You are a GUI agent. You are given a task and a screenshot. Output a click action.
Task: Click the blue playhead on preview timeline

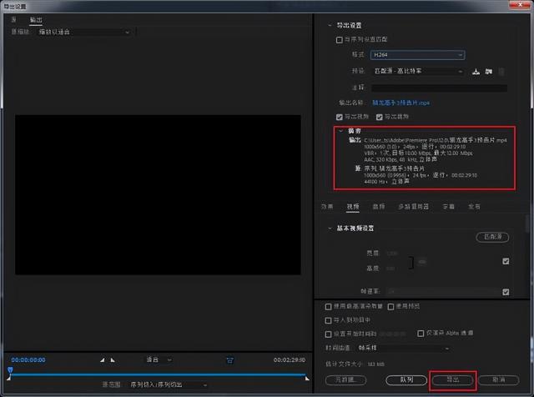(10, 370)
